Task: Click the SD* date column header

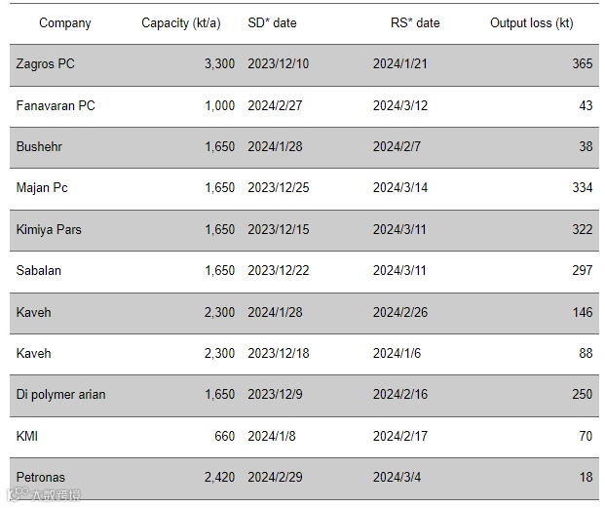Action: pos(272,23)
